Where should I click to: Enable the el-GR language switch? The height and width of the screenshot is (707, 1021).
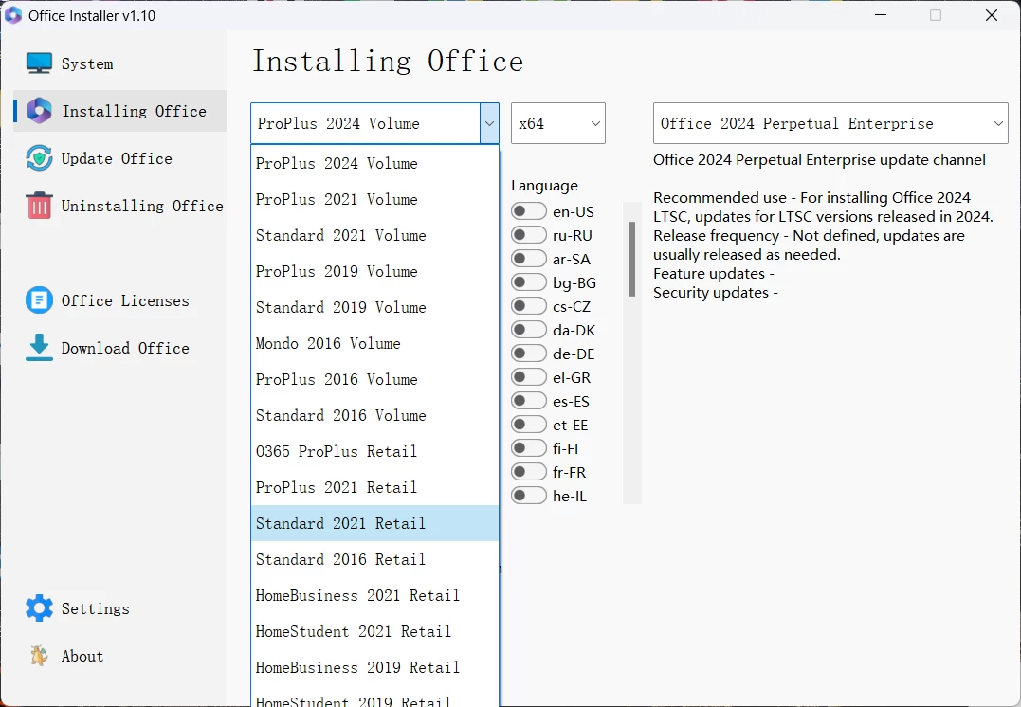[x=528, y=377]
